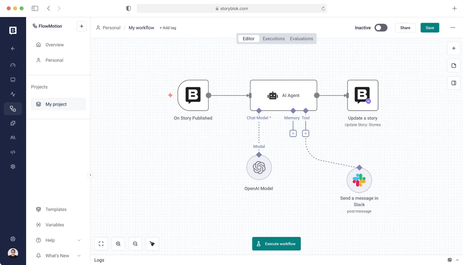Image resolution: width=463 pixels, height=265 pixels.
Task: Zoom in on the workflow canvas
Action: (118, 244)
